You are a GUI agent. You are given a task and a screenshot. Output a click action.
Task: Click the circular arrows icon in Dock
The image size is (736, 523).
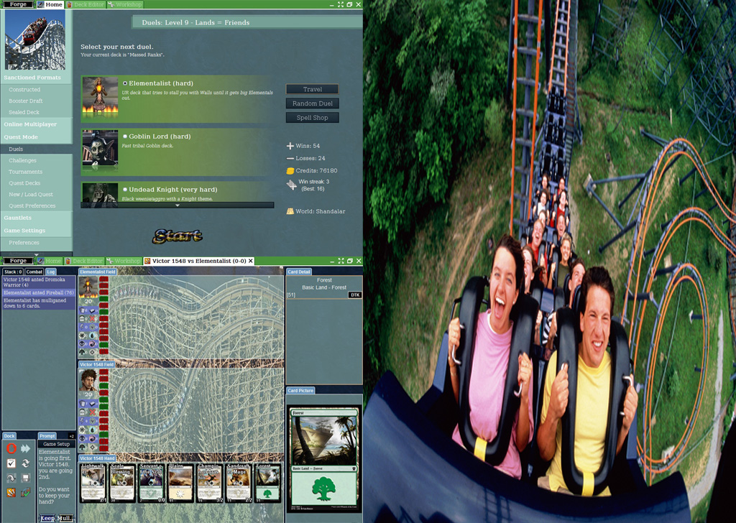pyautogui.click(x=26, y=463)
